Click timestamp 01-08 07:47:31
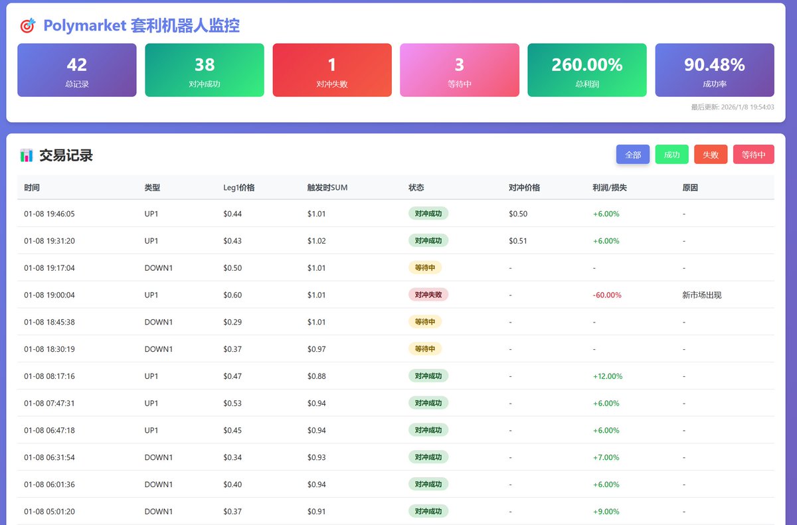797x525 pixels. [50, 404]
